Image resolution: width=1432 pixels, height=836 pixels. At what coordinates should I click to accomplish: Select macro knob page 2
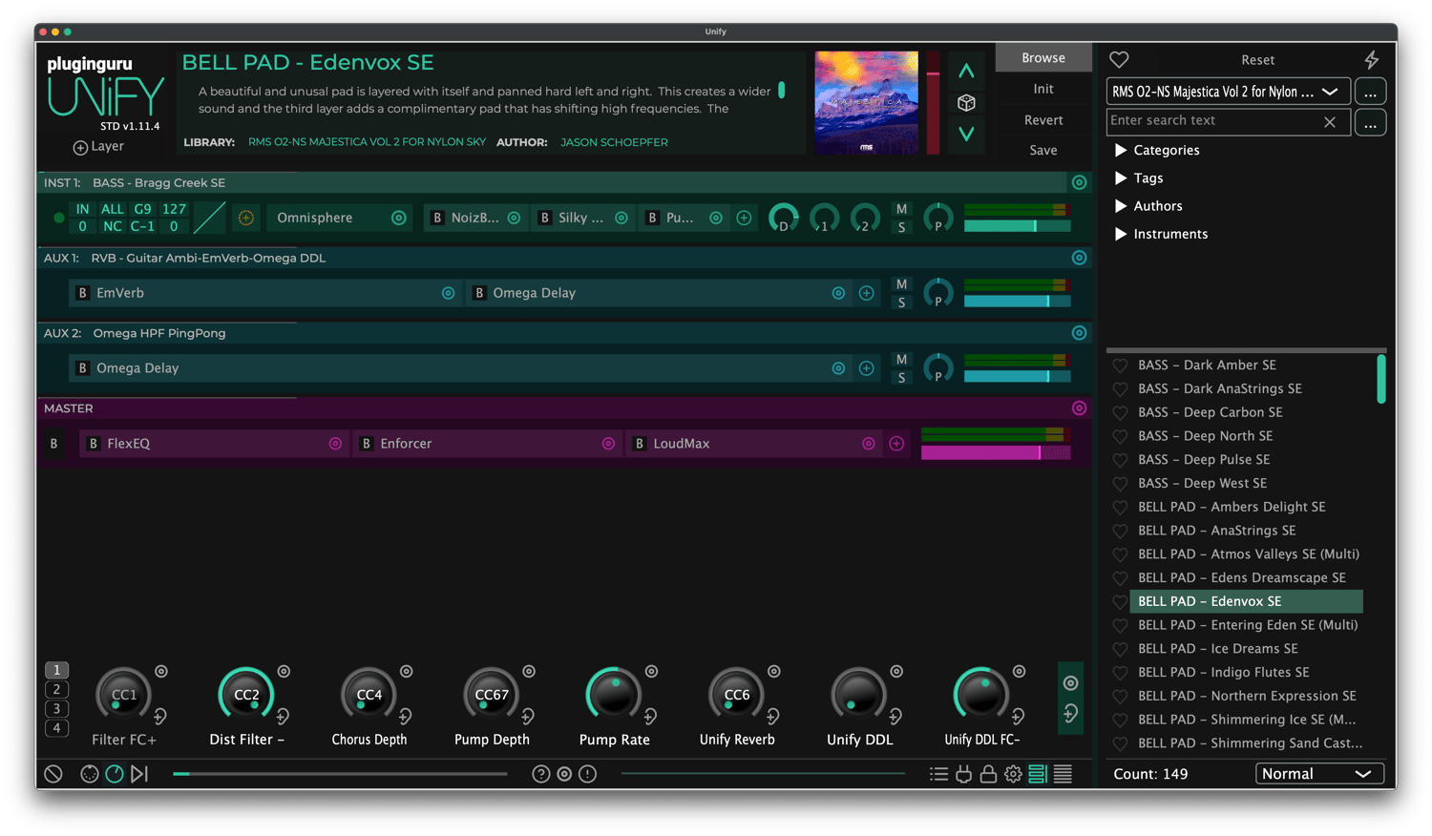click(56, 689)
